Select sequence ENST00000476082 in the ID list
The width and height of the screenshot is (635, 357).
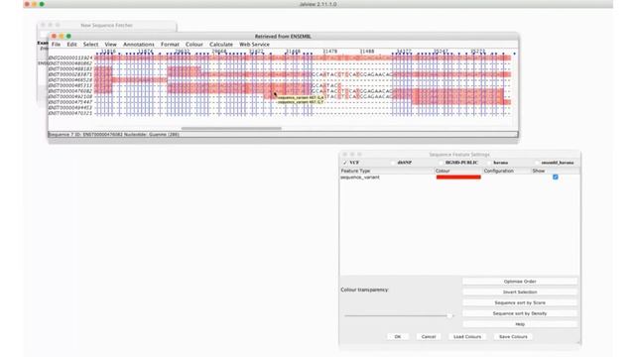tap(70, 91)
